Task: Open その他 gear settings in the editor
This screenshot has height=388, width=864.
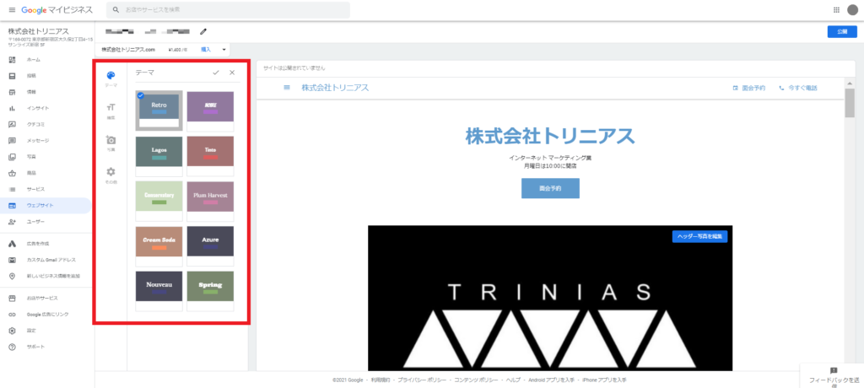Action: (111, 175)
